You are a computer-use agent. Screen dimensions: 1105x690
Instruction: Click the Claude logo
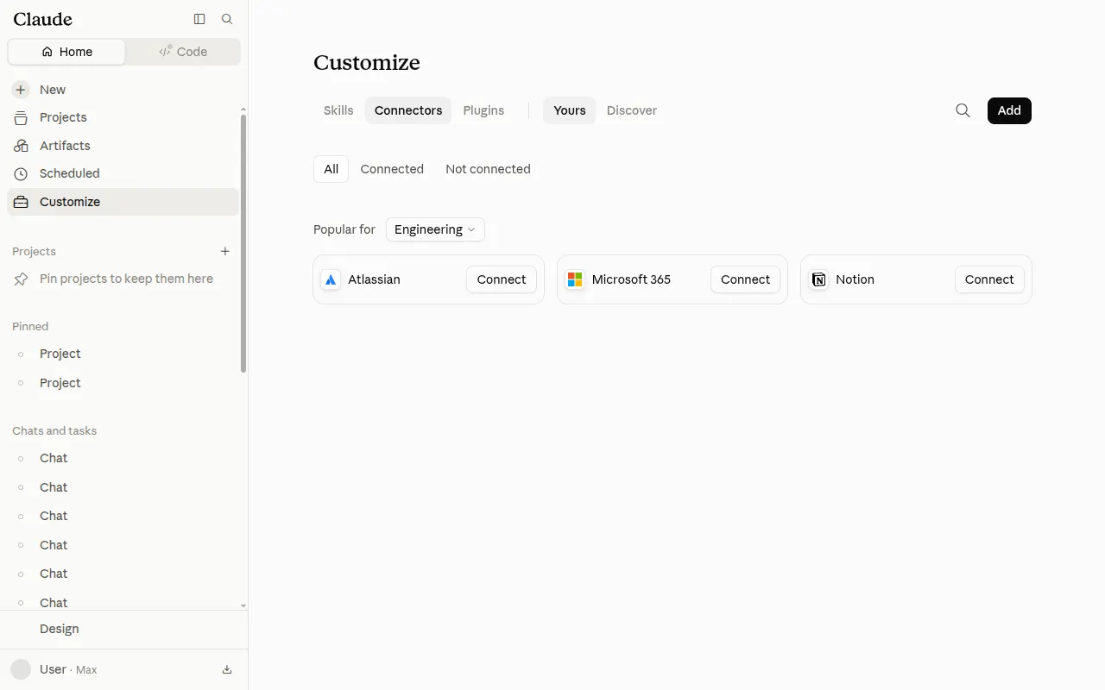(x=43, y=19)
